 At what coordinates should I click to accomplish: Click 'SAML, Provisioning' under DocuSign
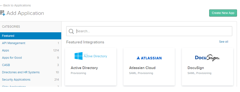click(x=199, y=73)
